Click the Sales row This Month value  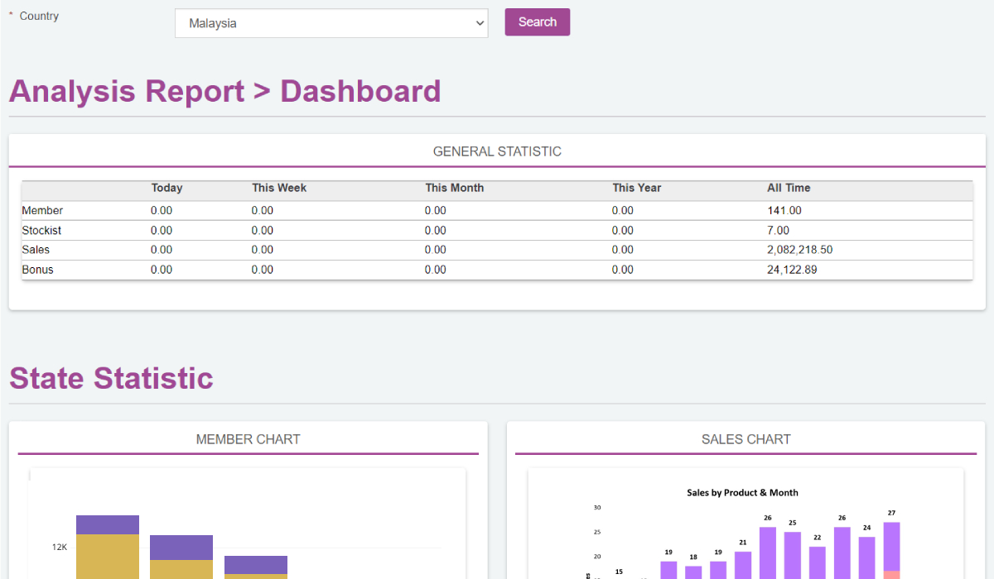pyautogui.click(x=436, y=250)
